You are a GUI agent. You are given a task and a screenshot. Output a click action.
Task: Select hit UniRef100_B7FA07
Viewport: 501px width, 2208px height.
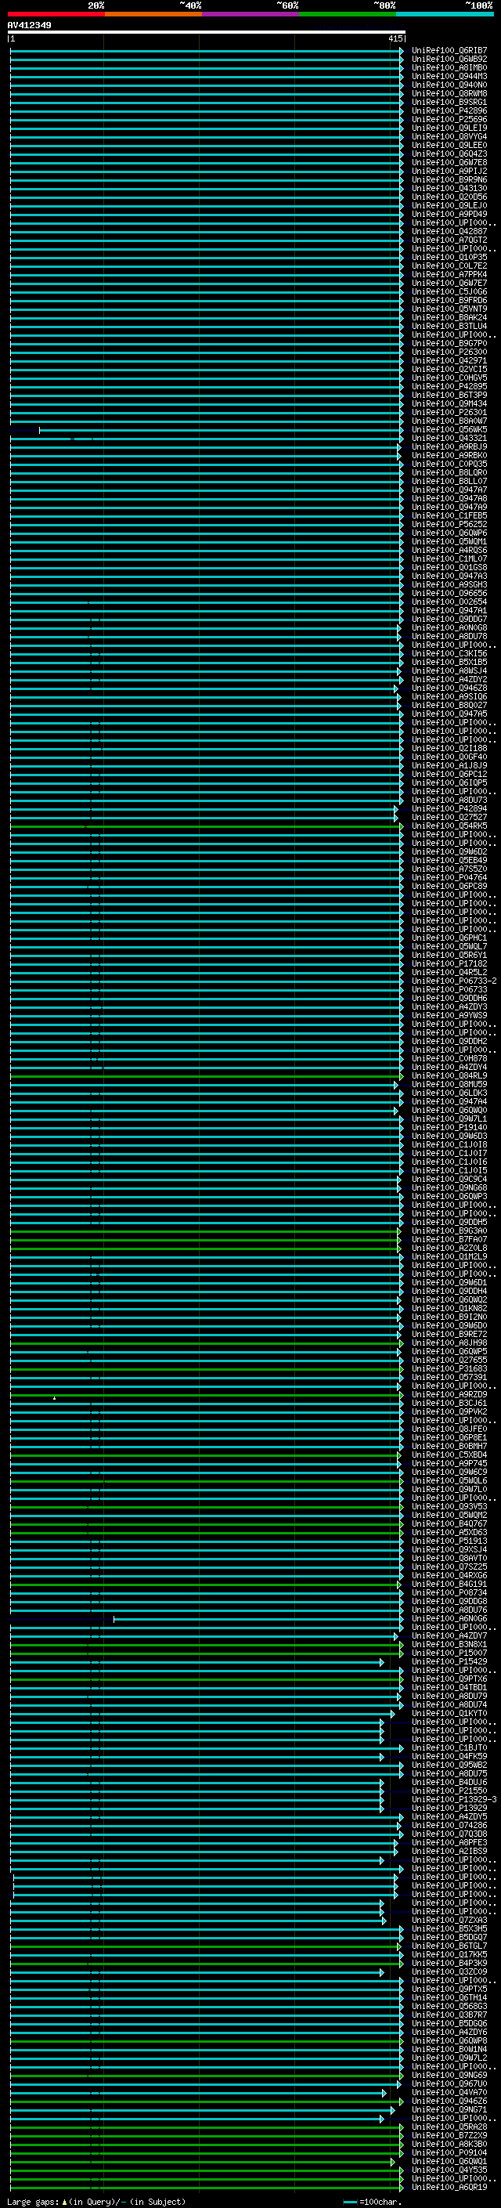tap(449, 1239)
